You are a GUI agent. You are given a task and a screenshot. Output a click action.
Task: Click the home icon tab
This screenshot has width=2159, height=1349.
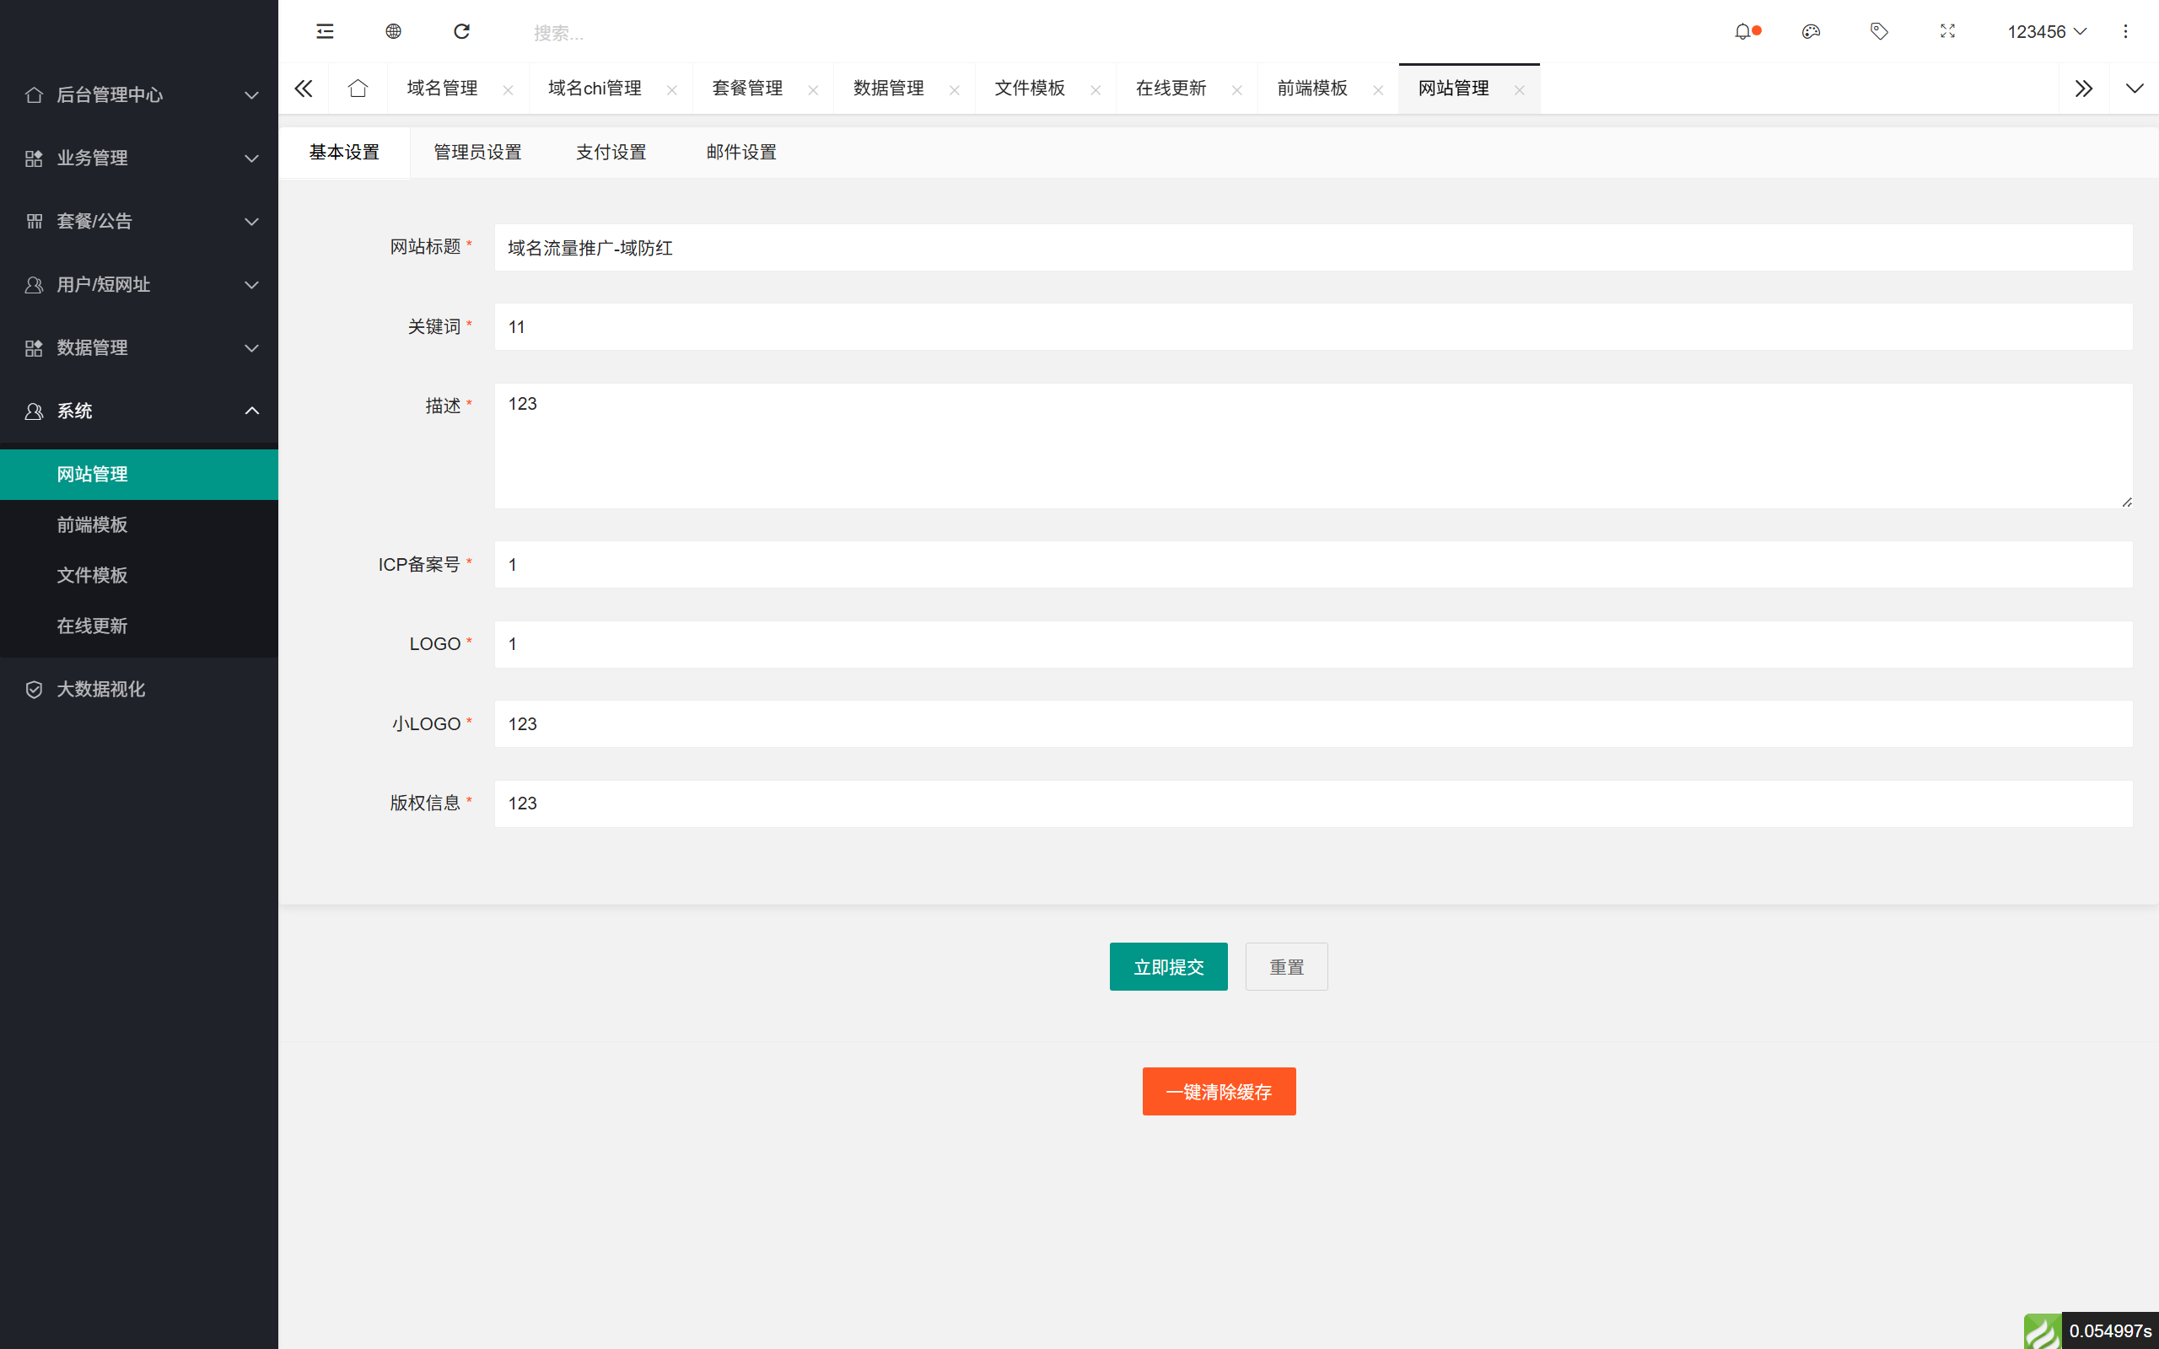[358, 89]
